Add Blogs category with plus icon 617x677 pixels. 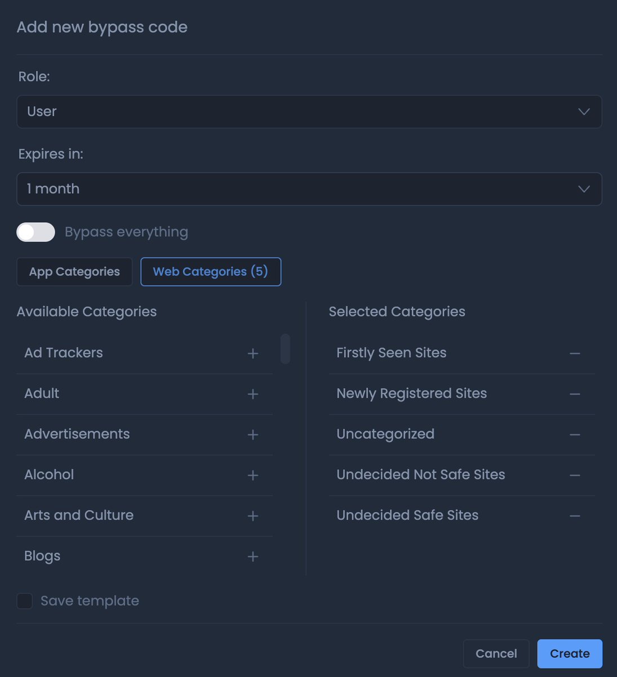coord(253,557)
